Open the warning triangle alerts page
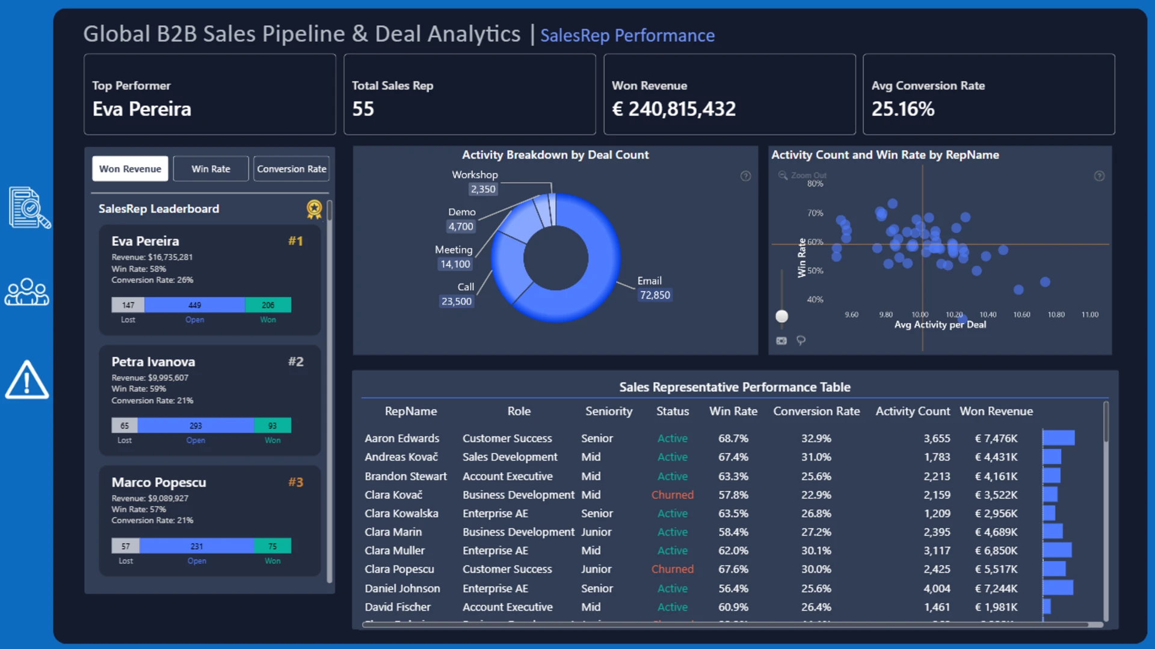 (26, 380)
